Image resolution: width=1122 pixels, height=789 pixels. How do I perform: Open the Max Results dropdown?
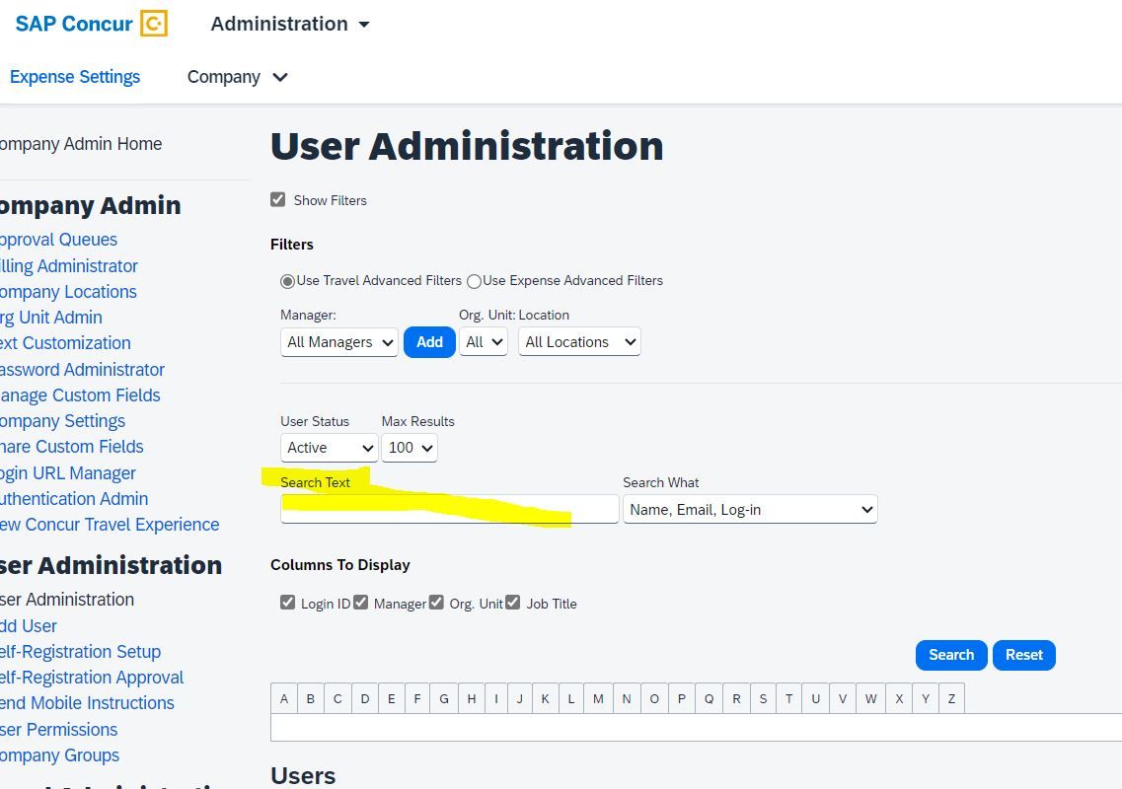[x=410, y=447]
